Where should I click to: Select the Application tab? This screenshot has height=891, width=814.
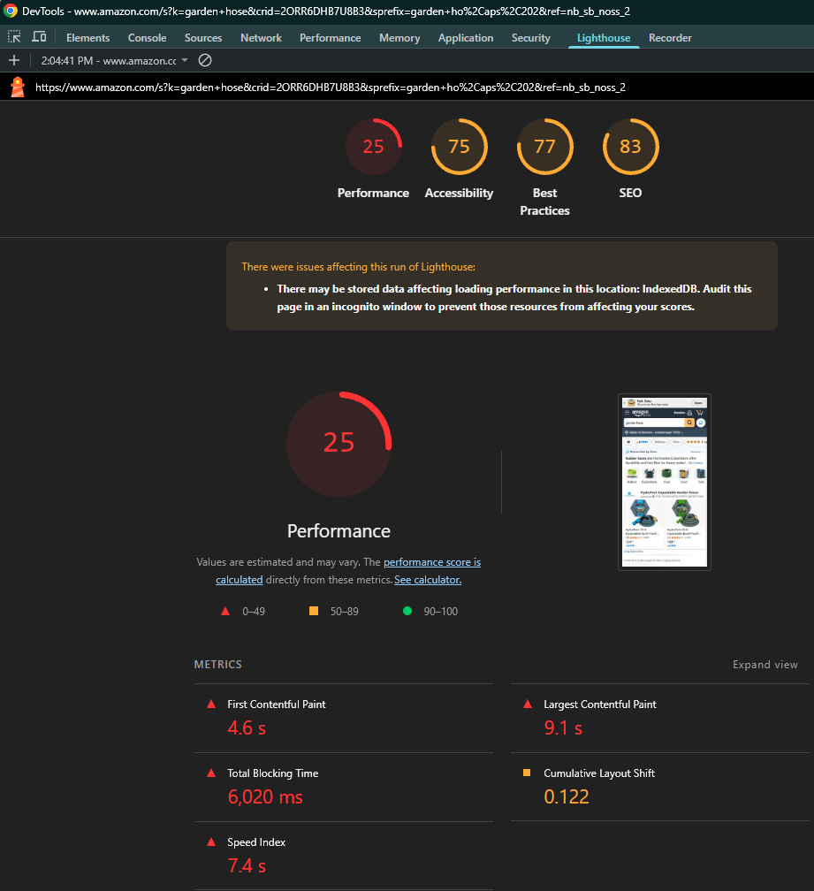[465, 37]
